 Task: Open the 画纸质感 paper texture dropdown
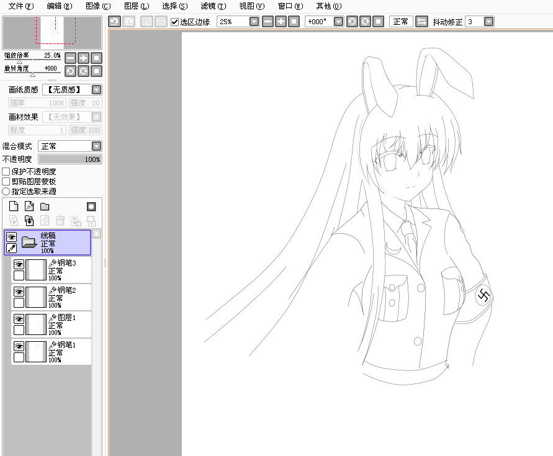point(96,89)
